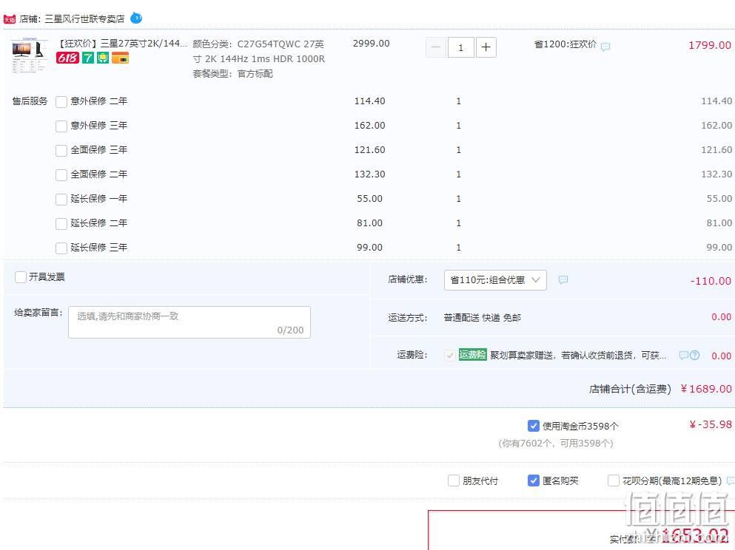Screen dimensions: 735x550
Task: Open the 三星风行世联专卖店 store link
Action: click(85, 18)
